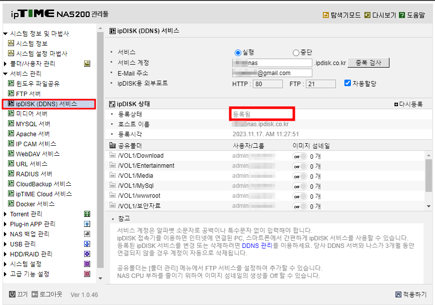Click the 다시보기 refresh icon
Viewport: 435px width, 305px height.
367,15
